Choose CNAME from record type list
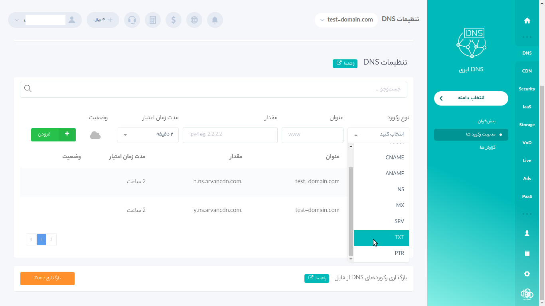This screenshot has height=306, width=545. 395,158
